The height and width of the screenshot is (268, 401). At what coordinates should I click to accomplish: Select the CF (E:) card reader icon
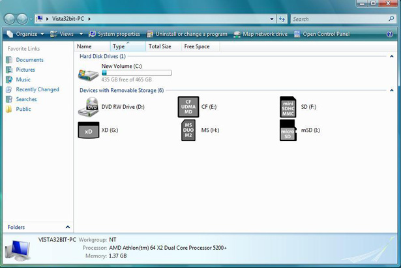188,107
